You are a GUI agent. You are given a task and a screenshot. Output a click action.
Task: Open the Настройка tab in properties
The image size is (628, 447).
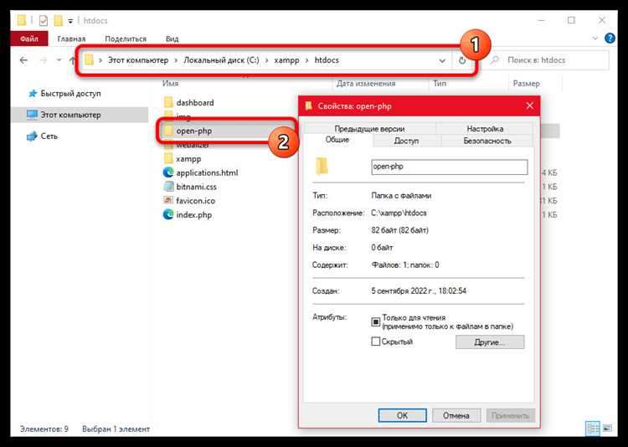tap(485, 129)
